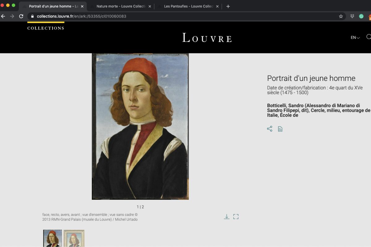
Task: Bookmark this page with the star icon
Action: tap(341, 16)
